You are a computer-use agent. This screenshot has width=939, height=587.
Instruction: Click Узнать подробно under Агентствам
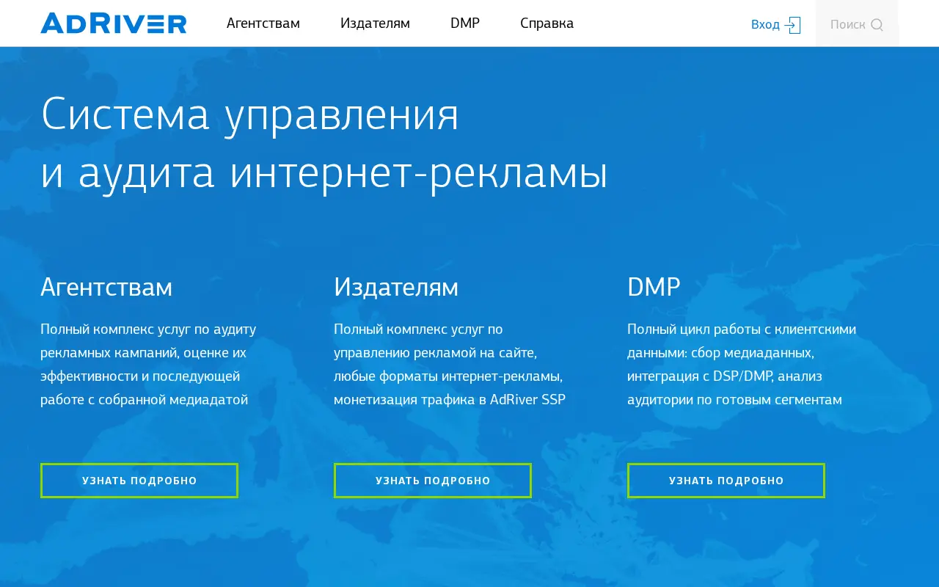point(139,481)
